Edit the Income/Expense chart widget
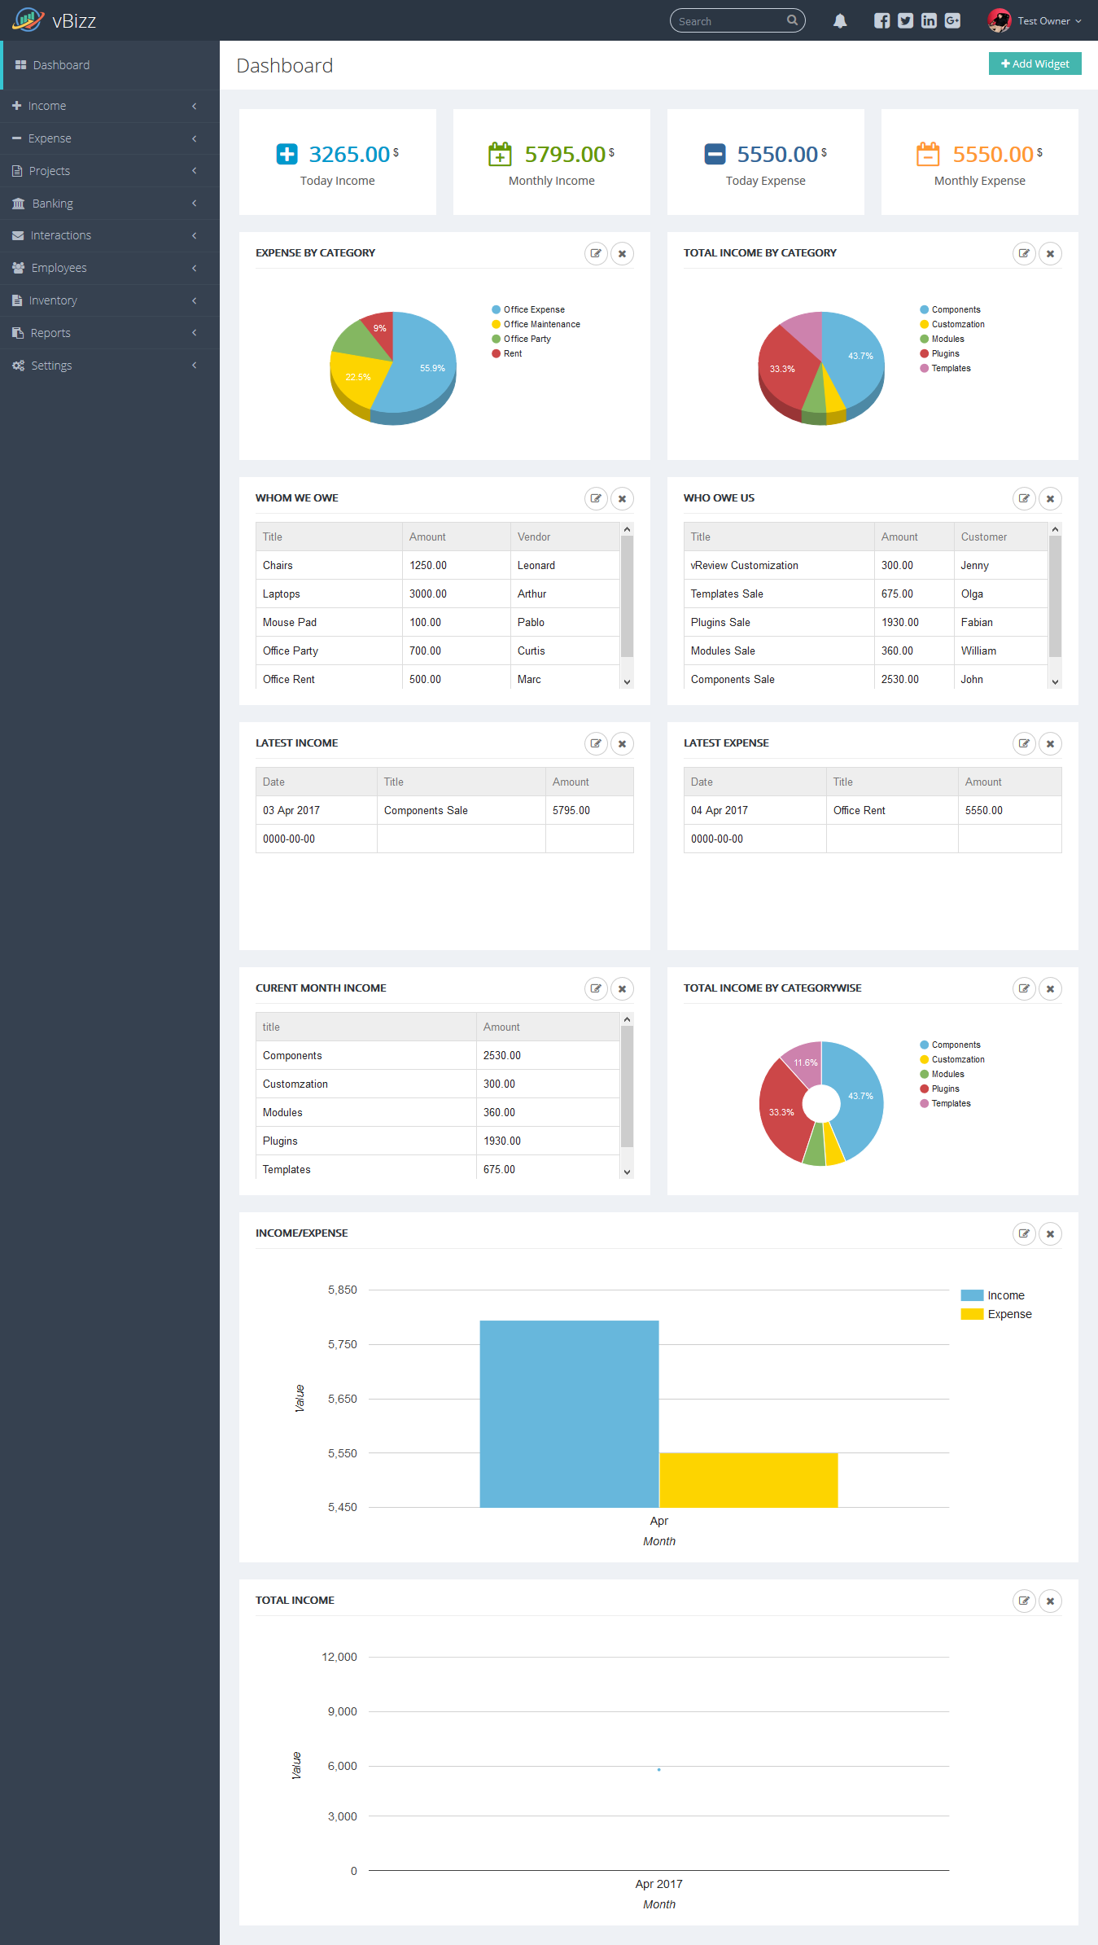The height and width of the screenshot is (1945, 1098). point(1024,1233)
